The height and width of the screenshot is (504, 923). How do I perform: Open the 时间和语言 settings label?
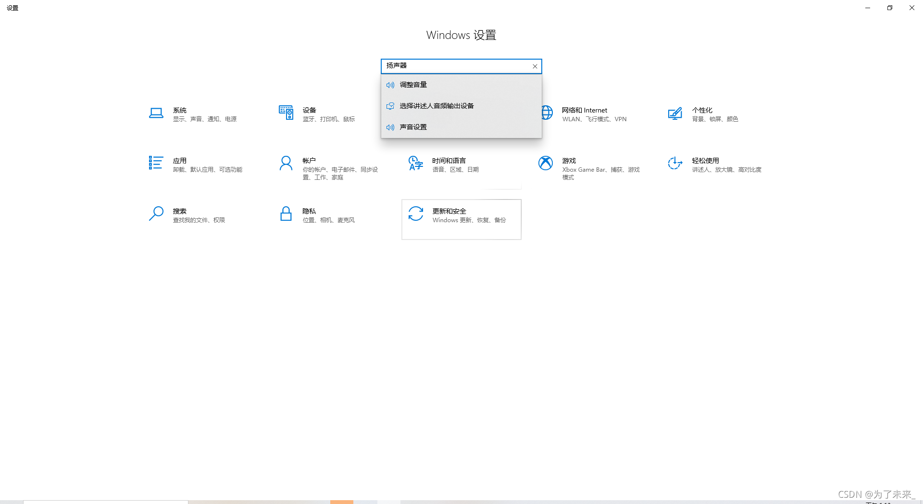click(x=449, y=161)
